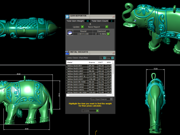Screen dimensions: 180x135
Task: Click the Diamond gem type cell
Action: [x=101, y=31]
